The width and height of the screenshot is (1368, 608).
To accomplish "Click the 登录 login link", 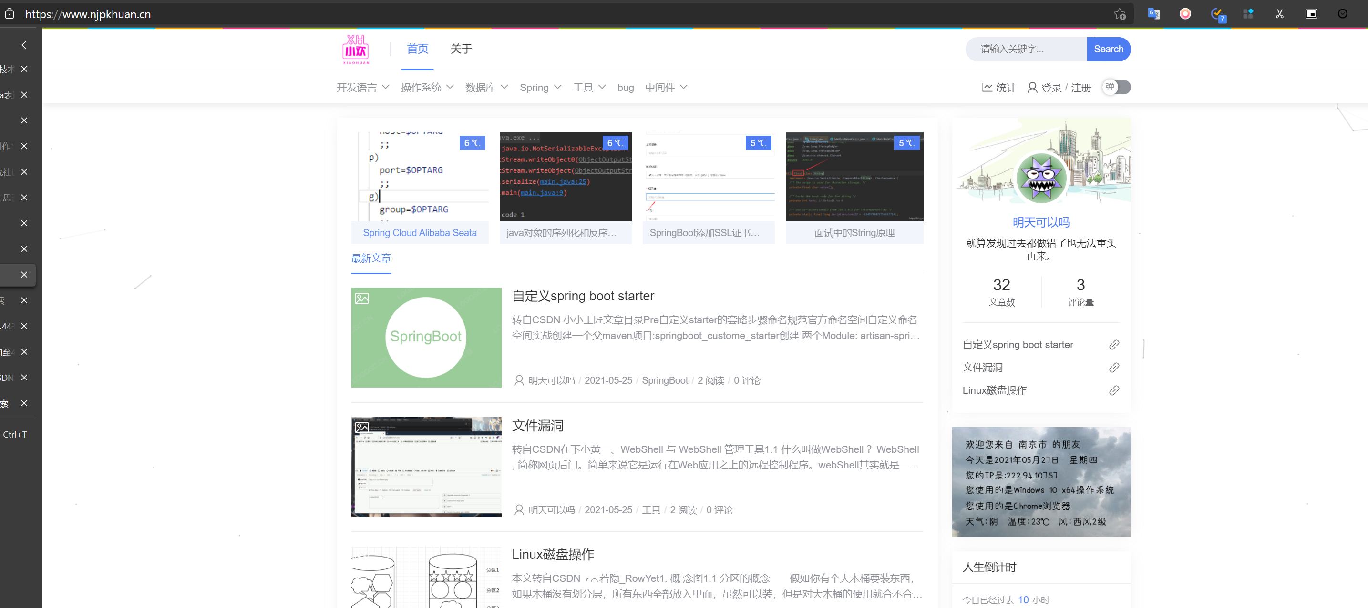I will (x=1050, y=88).
